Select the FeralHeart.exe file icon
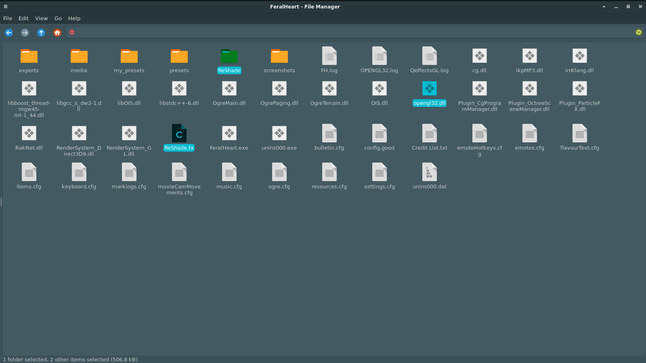The height and width of the screenshot is (363, 646). tap(229, 133)
